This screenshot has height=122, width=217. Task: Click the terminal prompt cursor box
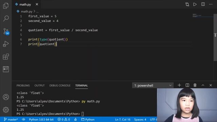[83, 114]
